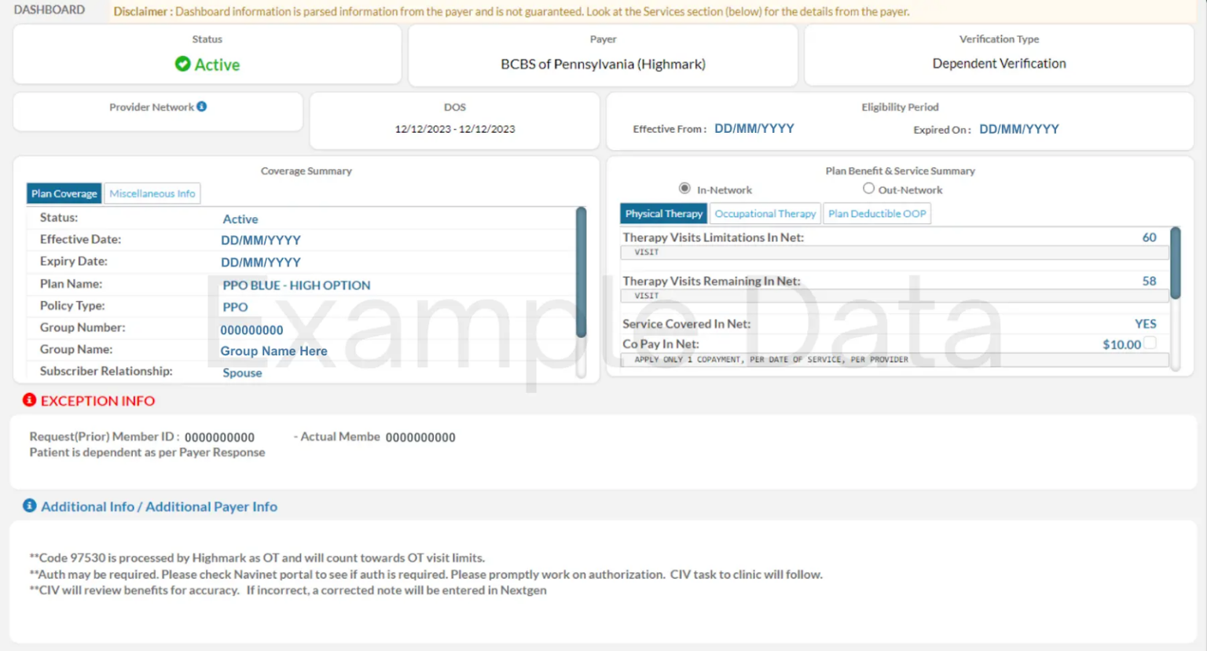Open the Plan Coverage tab
1207x651 pixels.
(x=64, y=193)
